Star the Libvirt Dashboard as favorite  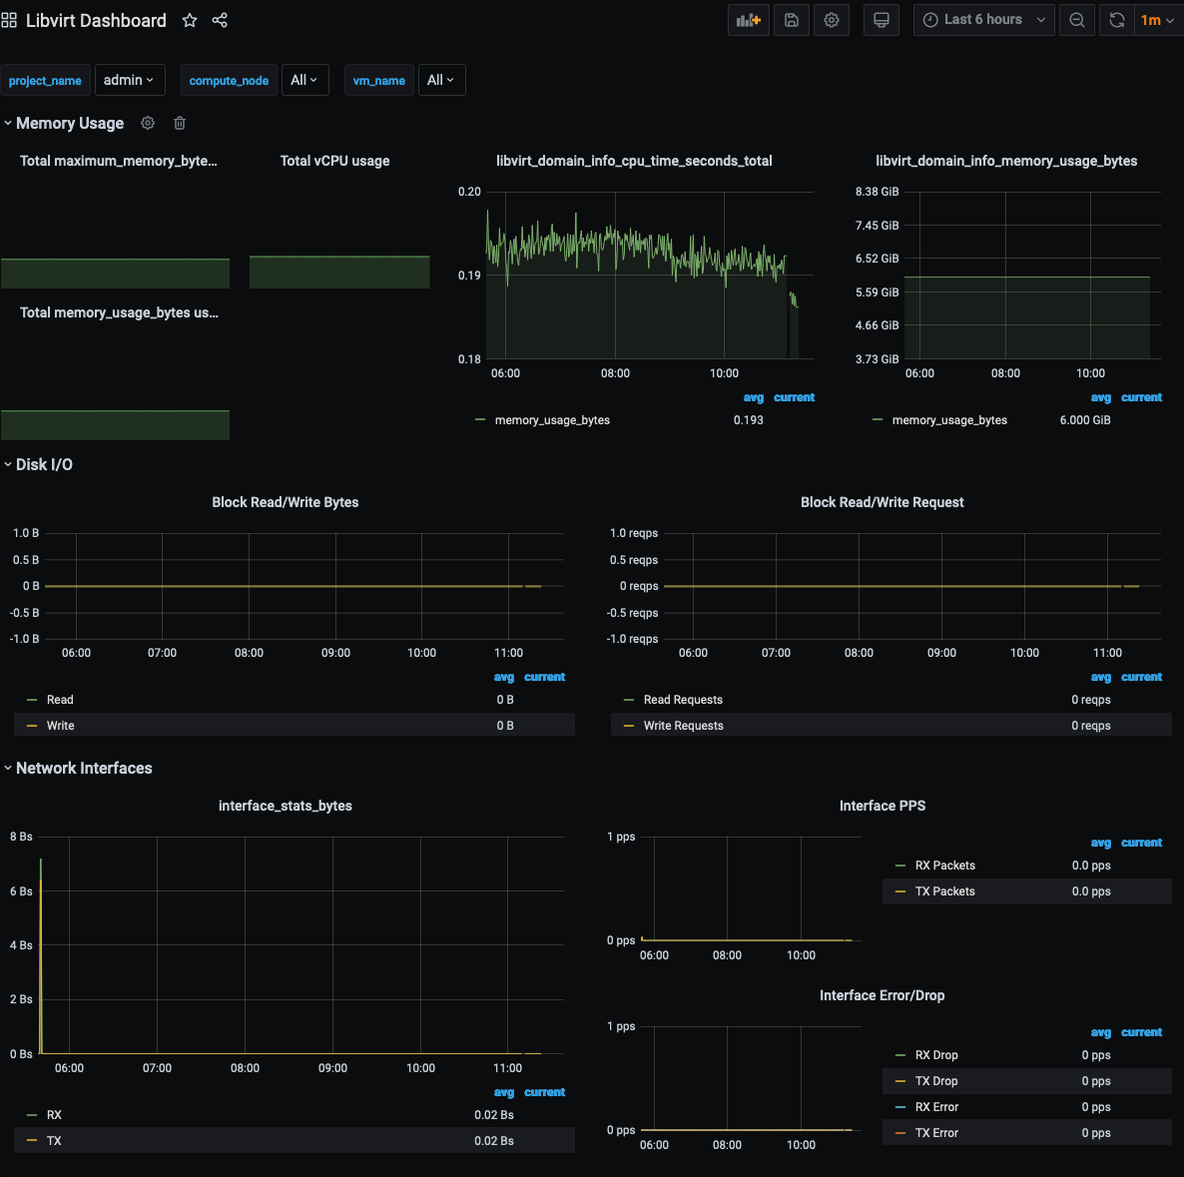190,20
